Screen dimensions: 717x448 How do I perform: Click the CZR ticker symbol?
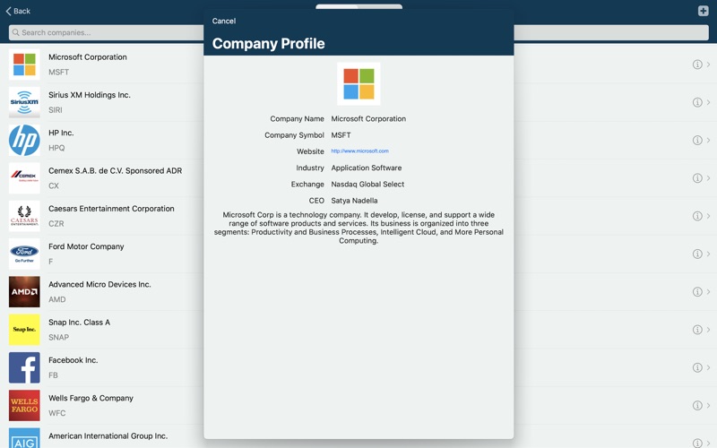coord(56,224)
